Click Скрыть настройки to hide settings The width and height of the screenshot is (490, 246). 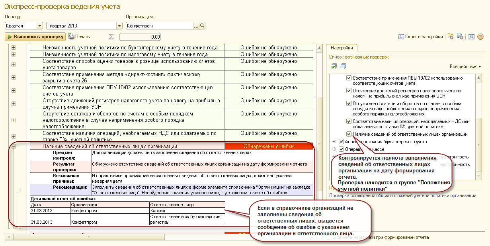click(x=421, y=37)
